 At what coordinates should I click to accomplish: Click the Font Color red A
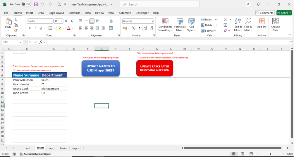click(x=69, y=28)
